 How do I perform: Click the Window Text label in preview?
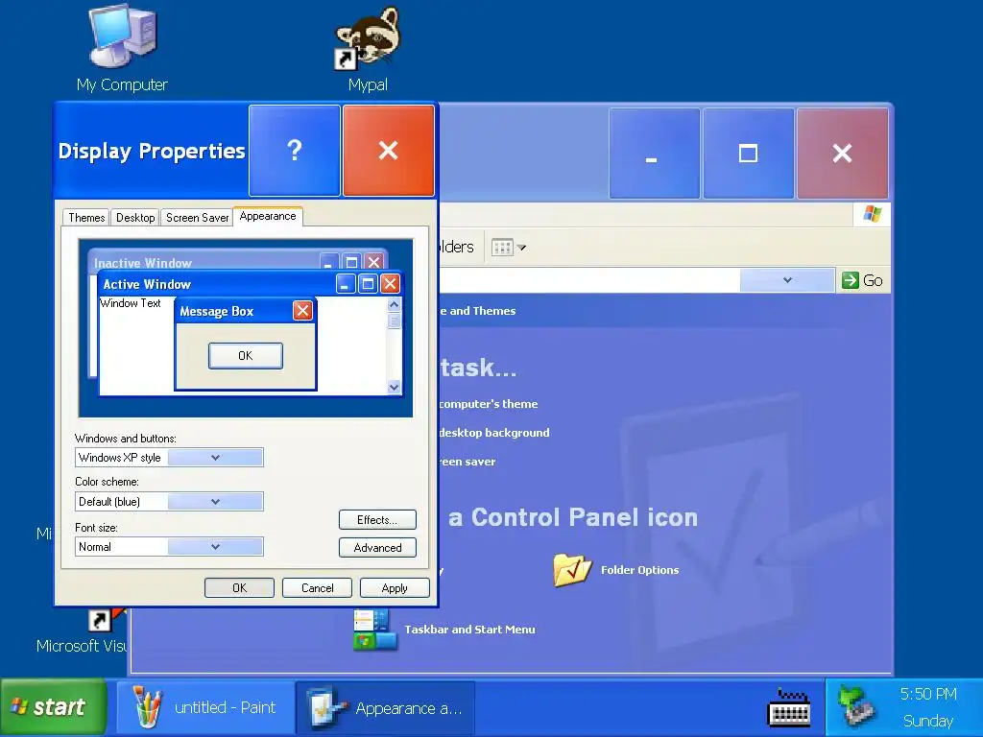point(131,302)
